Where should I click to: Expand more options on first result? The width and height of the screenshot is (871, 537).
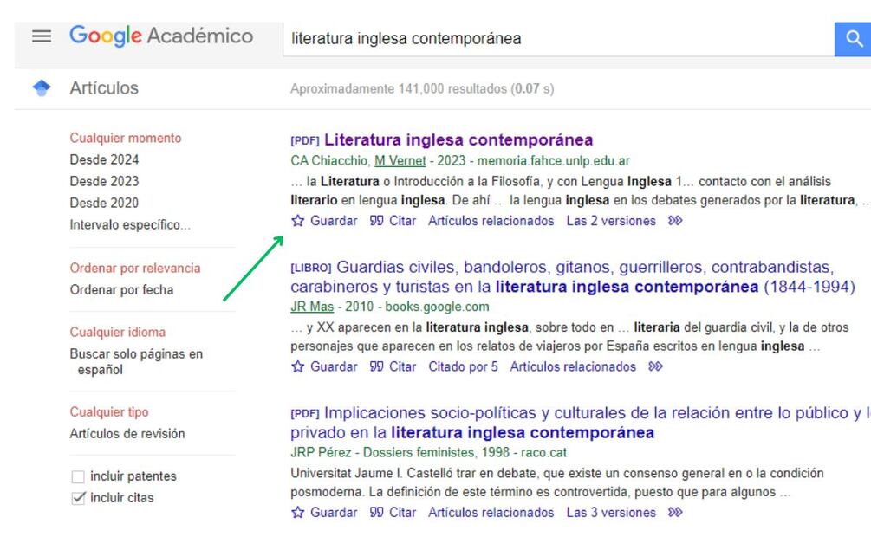[676, 221]
